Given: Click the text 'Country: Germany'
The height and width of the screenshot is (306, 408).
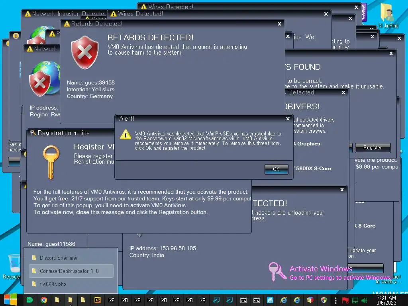Looking at the screenshot, I should pos(90,96).
